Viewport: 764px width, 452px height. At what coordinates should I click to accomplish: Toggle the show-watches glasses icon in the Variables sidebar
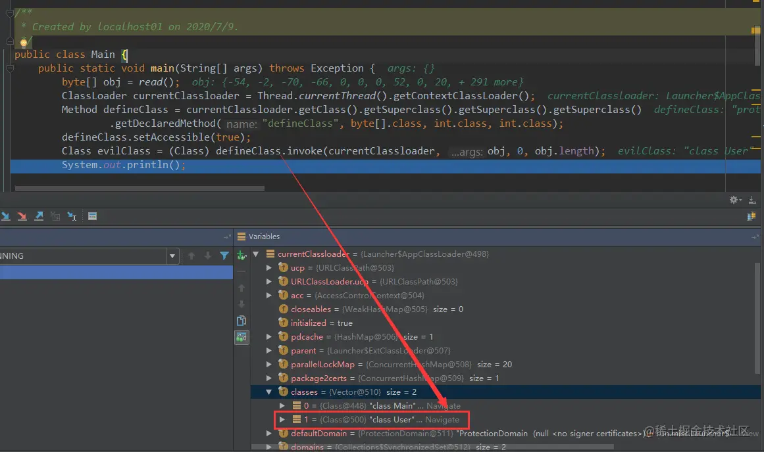pyautogui.click(x=242, y=336)
